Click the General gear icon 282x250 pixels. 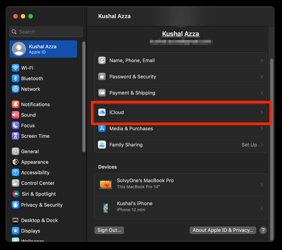click(15, 151)
